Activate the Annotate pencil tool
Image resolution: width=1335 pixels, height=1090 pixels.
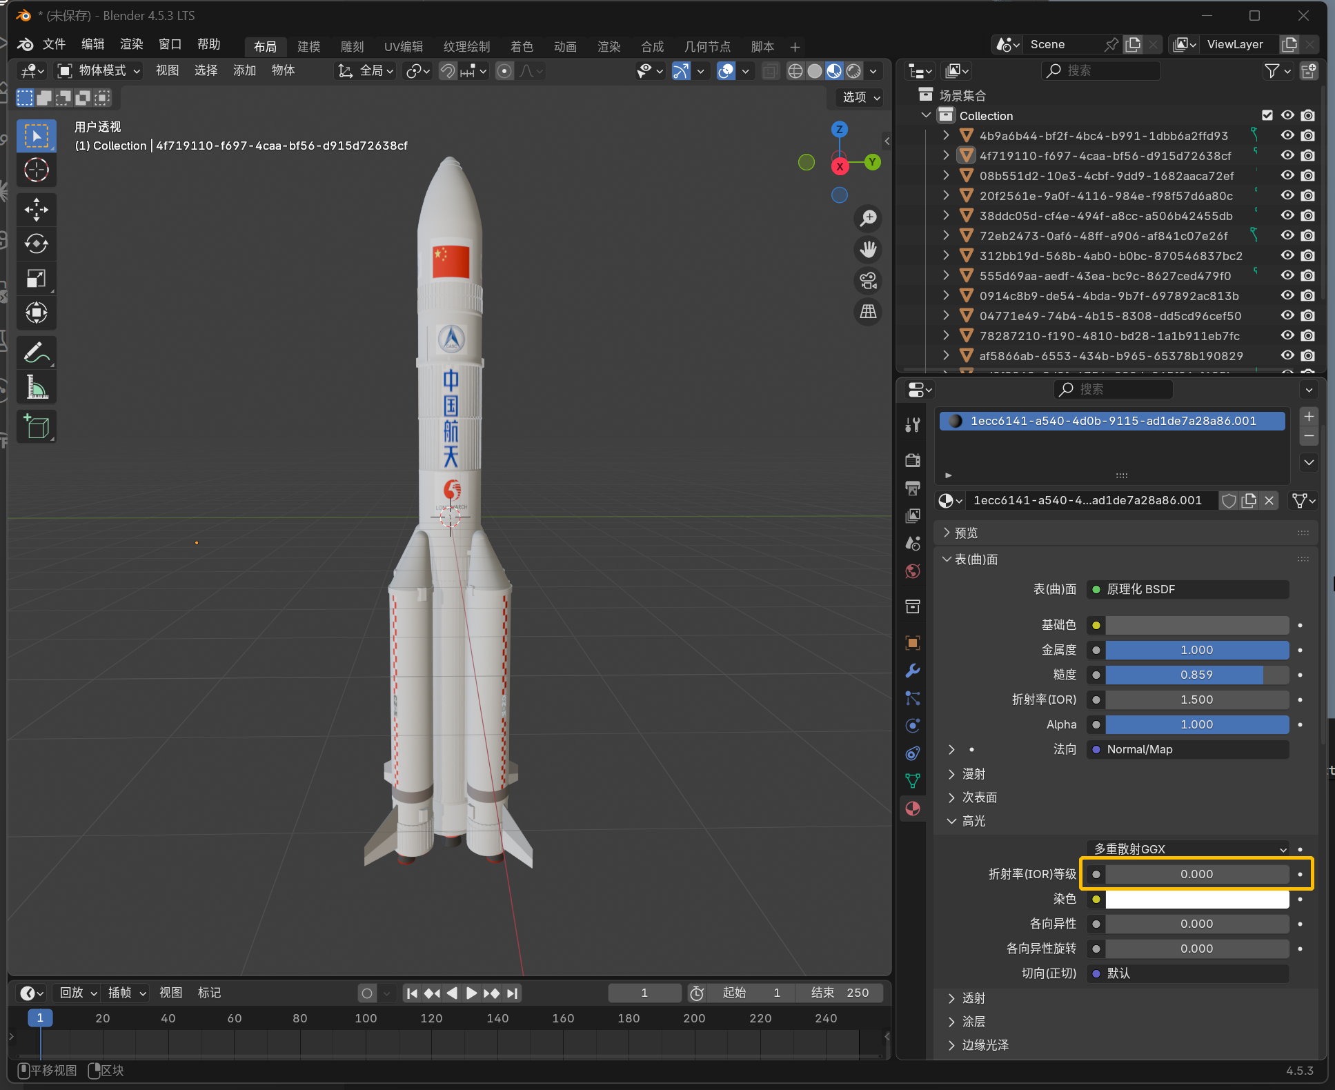click(36, 353)
